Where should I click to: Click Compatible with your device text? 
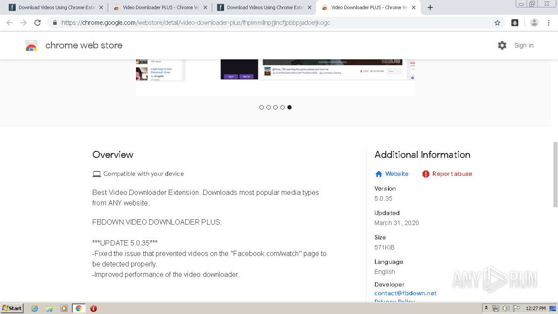coord(143,174)
